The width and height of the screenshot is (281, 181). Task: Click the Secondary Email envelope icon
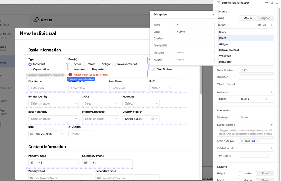click(x=99, y=178)
